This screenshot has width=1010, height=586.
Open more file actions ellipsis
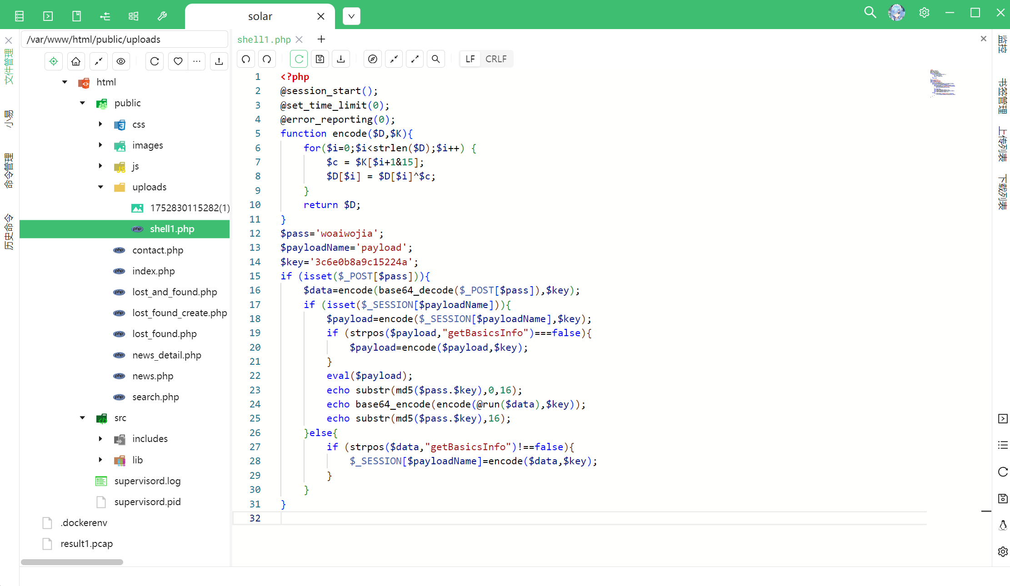point(196,61)
